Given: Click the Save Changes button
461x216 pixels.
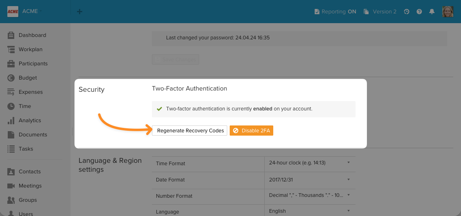Looking at the screenshot, I should tap(176, 60).
